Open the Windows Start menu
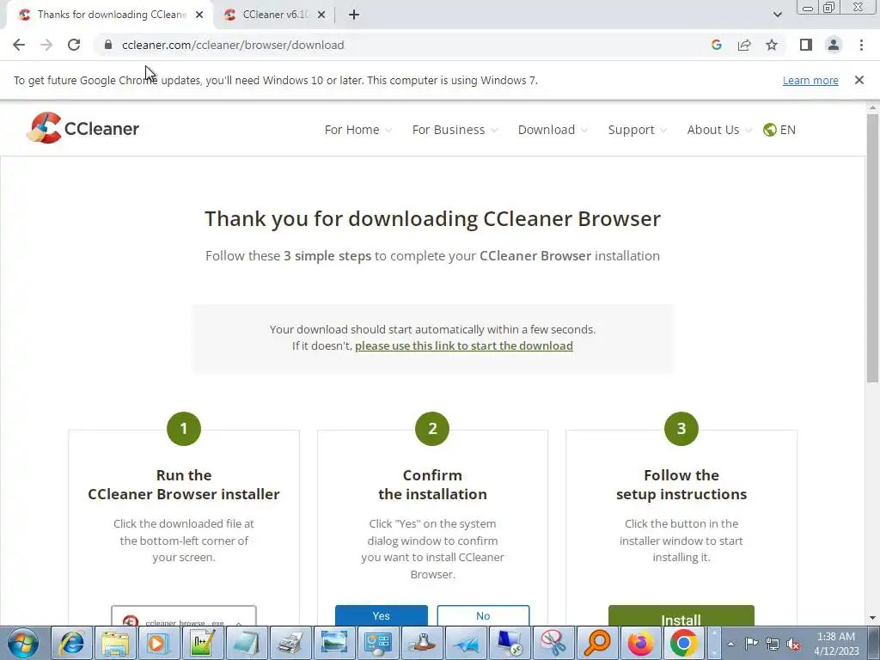This screenshot has height=660, width=880. (x=23, y=643)
